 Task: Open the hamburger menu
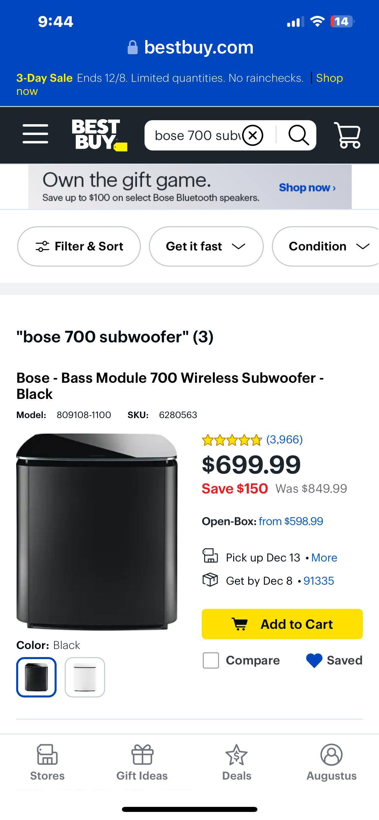click(x=35, y=135)
